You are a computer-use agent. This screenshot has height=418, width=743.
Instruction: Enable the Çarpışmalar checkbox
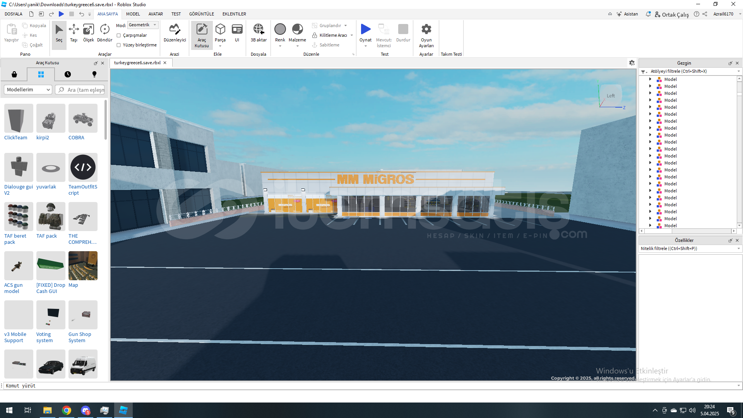point(119,35)
